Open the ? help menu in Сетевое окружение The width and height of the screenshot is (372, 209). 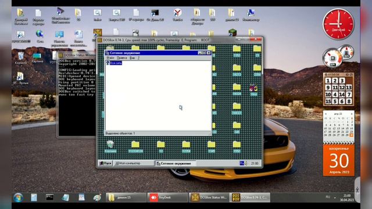coord(138,58)
